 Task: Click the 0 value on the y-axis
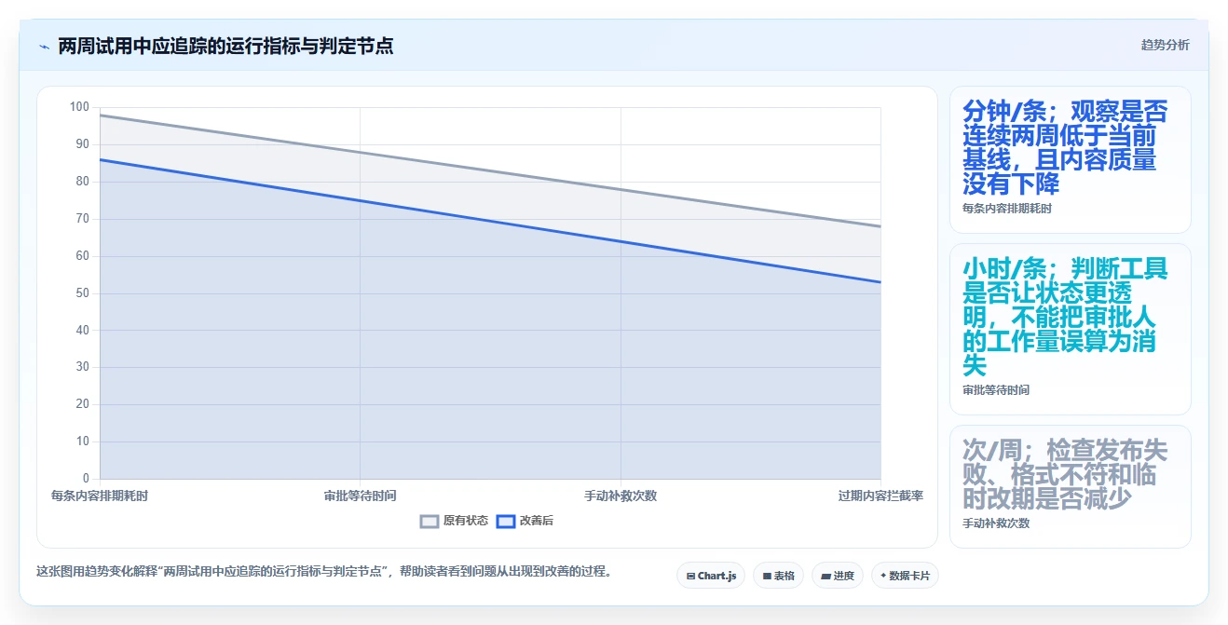pyautogui.click(x=86, y=479)
